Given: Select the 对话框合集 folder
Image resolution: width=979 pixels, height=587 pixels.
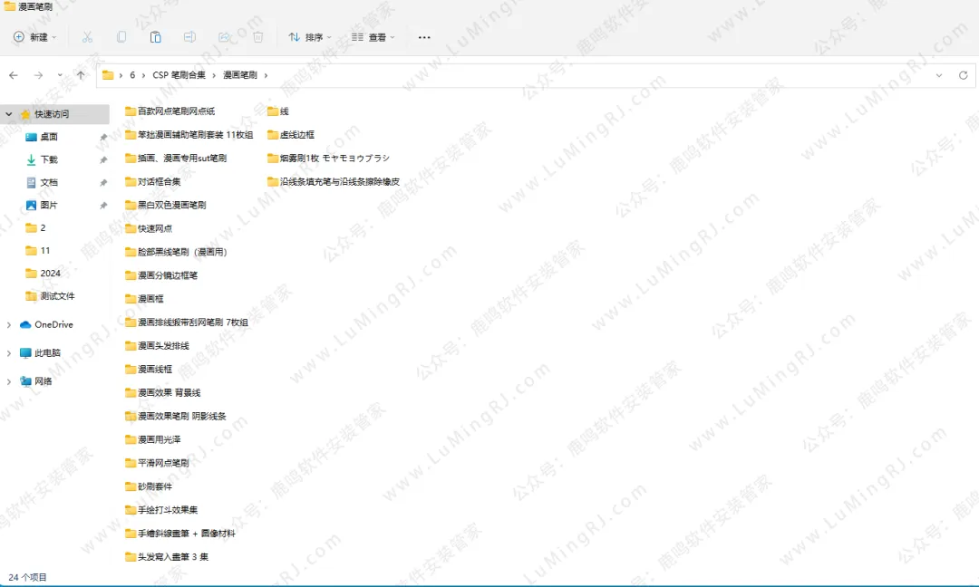Looking at the screenshot, I should coord(159,181).
